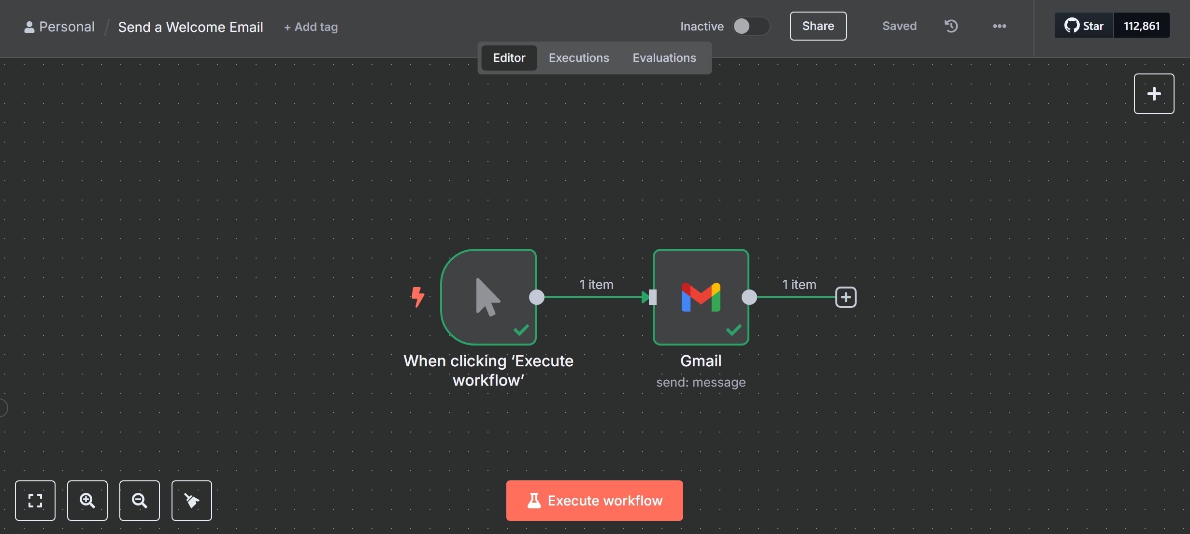The width and height of the screenshot is (1190, 534).
Task: Tidy up the workflow layout
Action: (x=191, y=501)
